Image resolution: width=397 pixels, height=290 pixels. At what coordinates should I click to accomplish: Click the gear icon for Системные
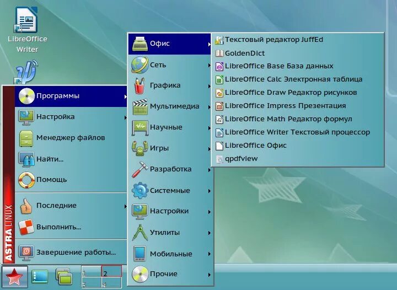(140, 191)
